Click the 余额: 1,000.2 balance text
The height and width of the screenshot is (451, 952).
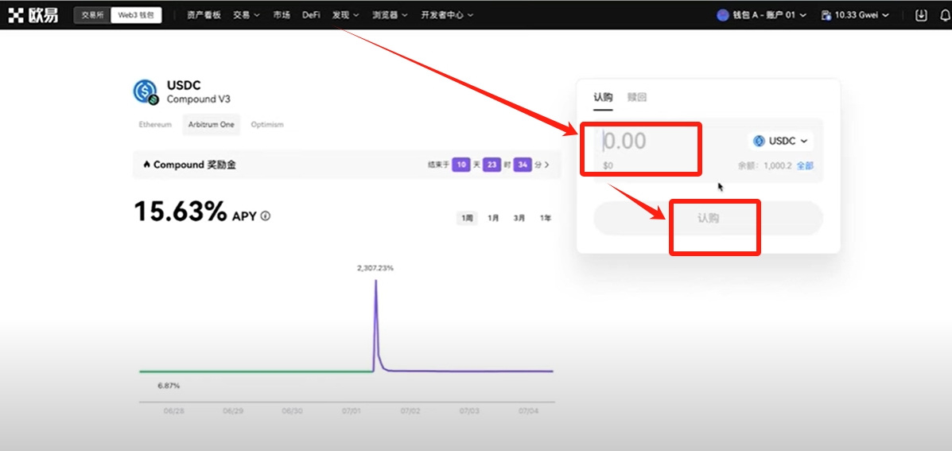tap(764, 165)
